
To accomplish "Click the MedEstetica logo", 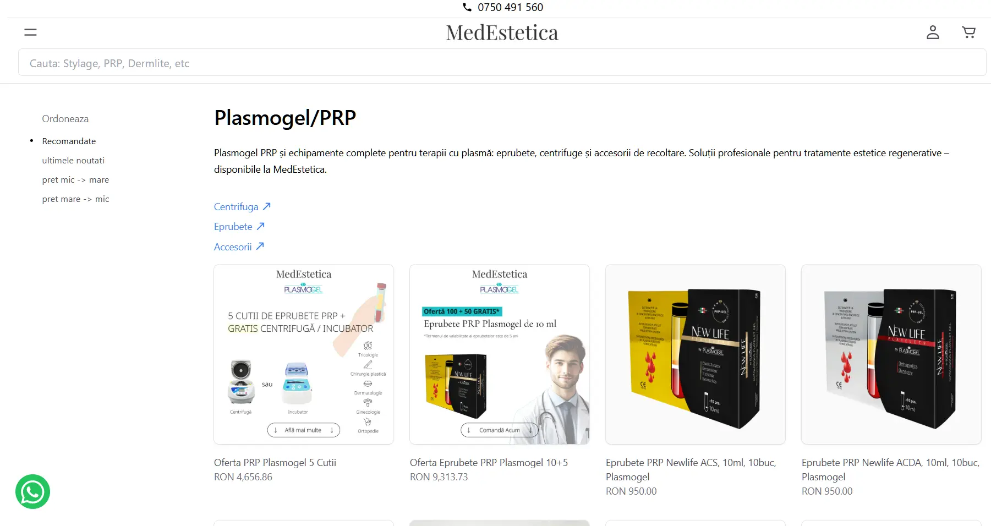I will click(502, 32).
